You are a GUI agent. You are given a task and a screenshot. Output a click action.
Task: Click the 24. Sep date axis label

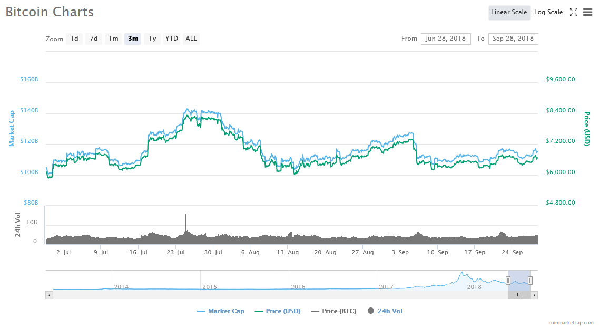pyautogui.click(x=512, y=253)
